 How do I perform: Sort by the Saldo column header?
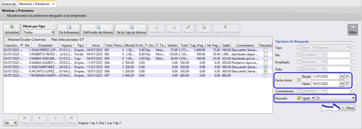pos(226,45)
